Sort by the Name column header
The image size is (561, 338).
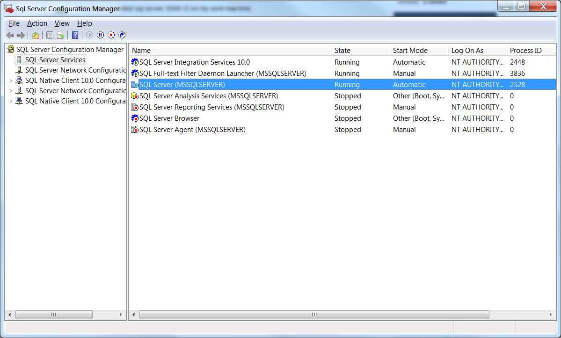tap(230, 51)
